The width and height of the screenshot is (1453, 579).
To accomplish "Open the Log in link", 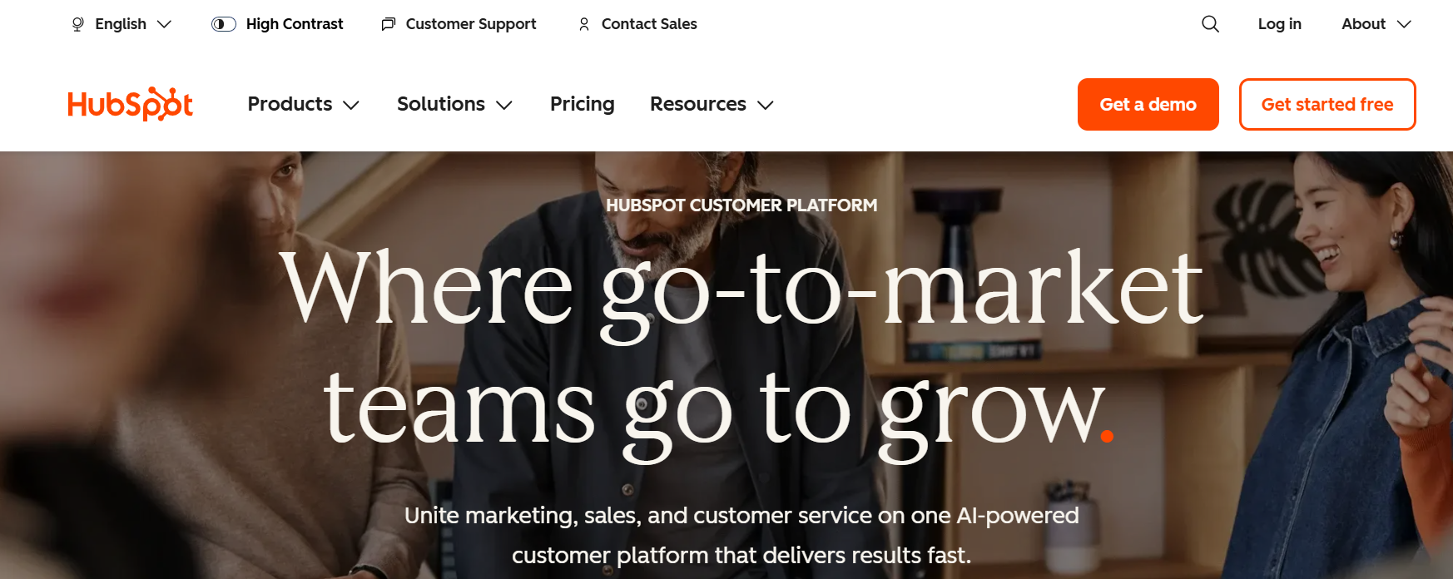I will coord(1280,24).
